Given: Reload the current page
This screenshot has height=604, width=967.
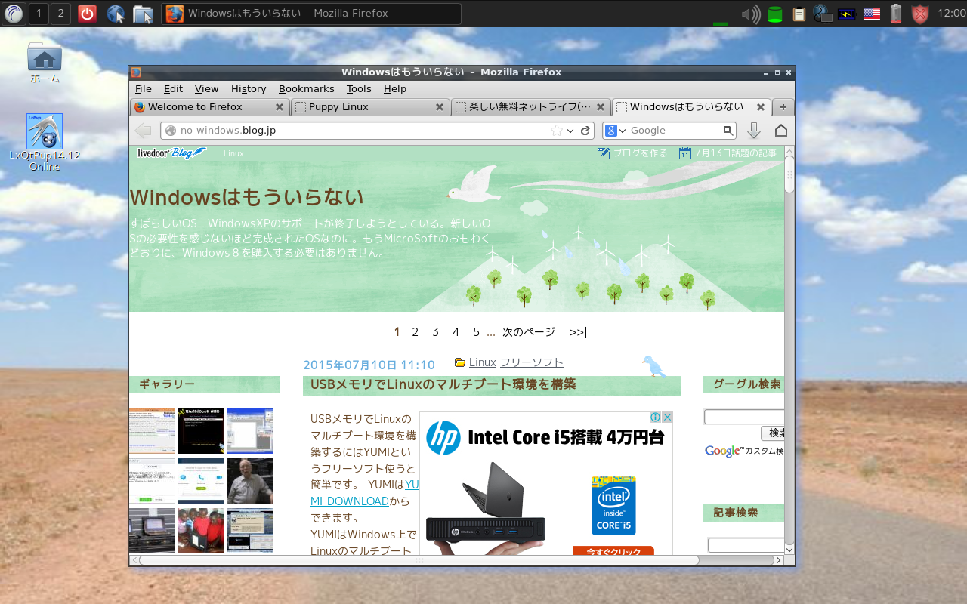Looking at the screenshot, I should click(585, 131).
